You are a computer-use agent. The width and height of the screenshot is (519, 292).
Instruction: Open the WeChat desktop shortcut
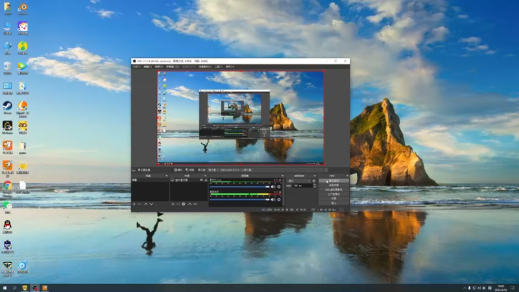[x=7, y=208]
